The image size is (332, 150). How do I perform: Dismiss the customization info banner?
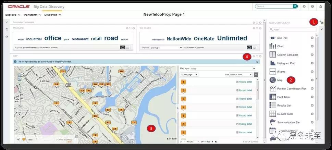(257, 62)
